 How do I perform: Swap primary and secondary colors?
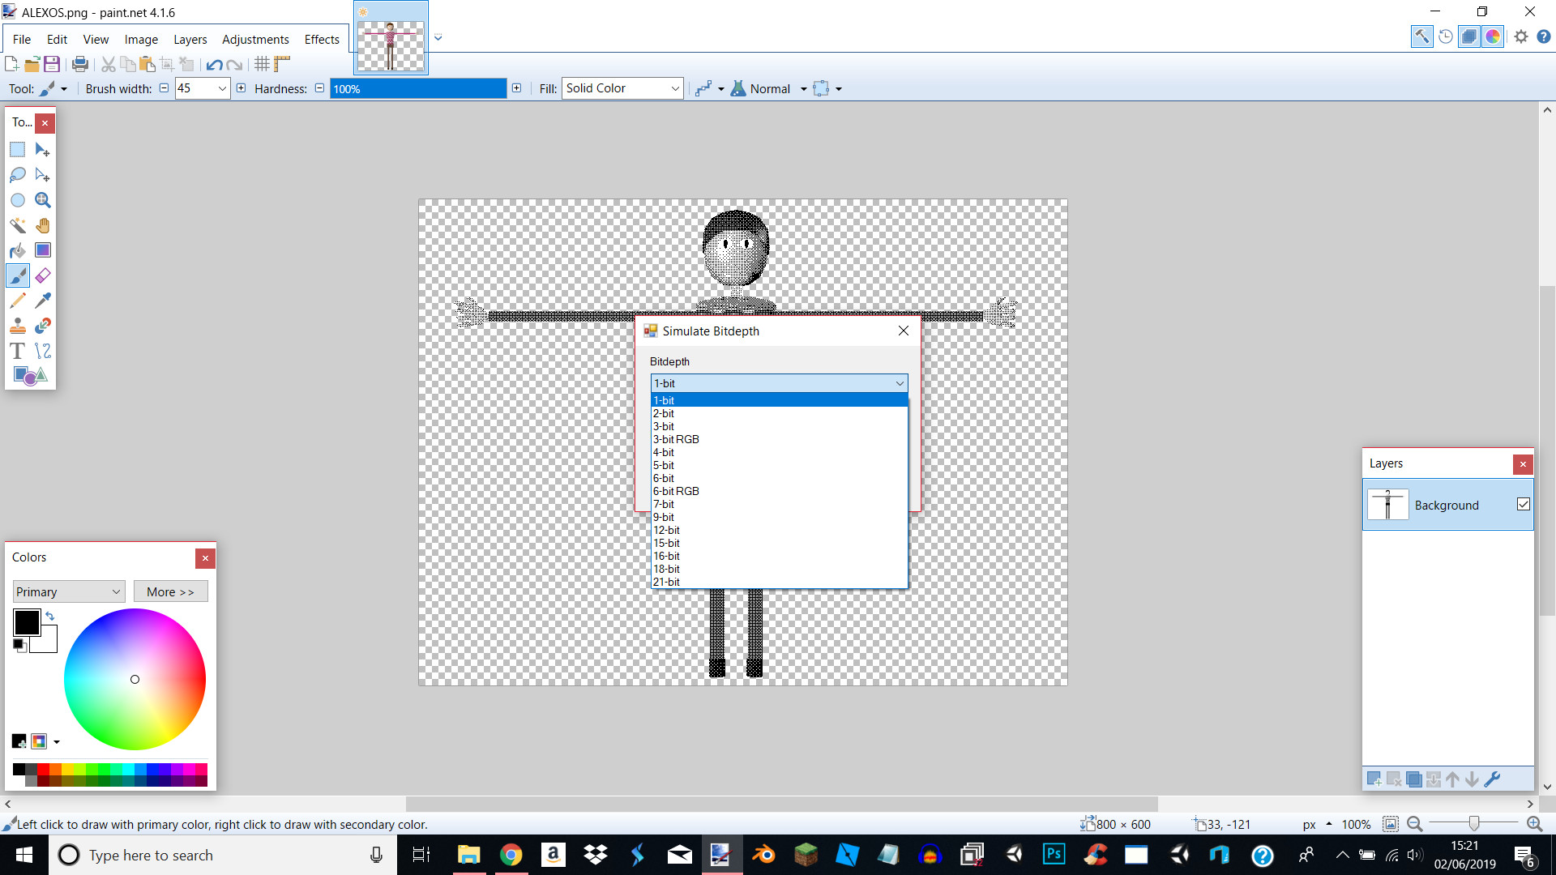50,616
